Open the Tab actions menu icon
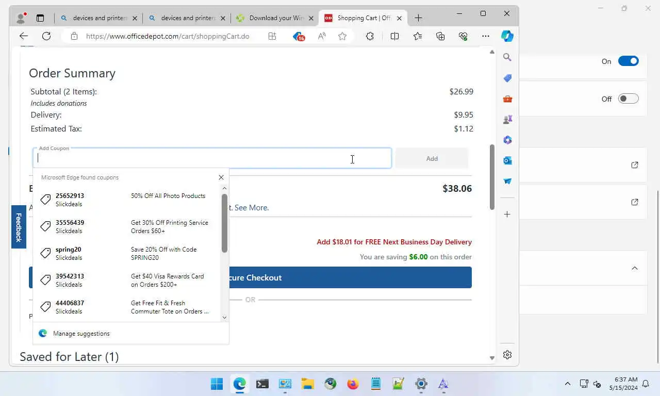 [40, 18]
